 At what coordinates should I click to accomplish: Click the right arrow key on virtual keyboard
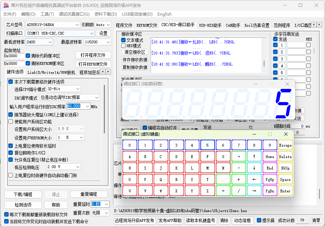click(254, 191)
